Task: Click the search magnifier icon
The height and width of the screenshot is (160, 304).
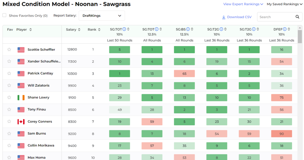Action: 297,17
